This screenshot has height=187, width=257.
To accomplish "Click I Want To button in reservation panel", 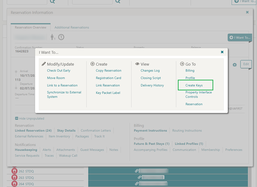I will click(240, 38).
